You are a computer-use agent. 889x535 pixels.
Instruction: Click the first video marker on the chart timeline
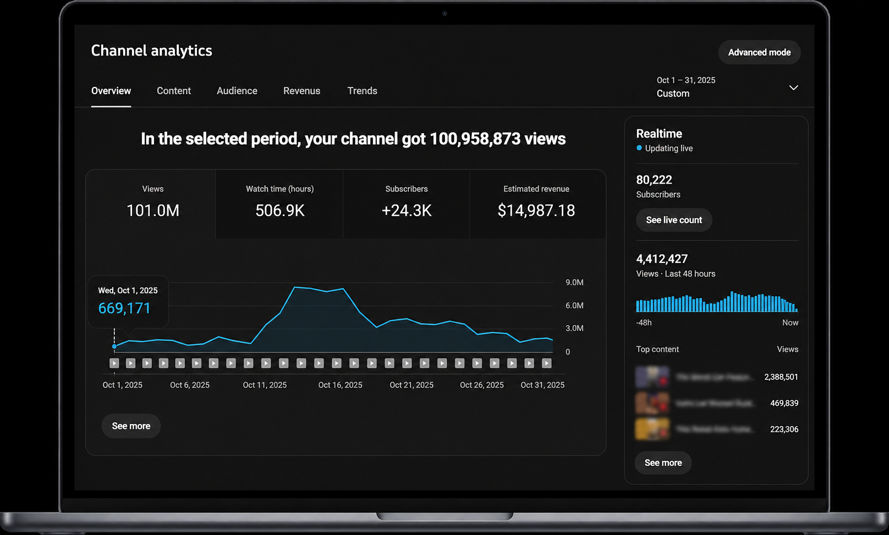click(114, 363)
